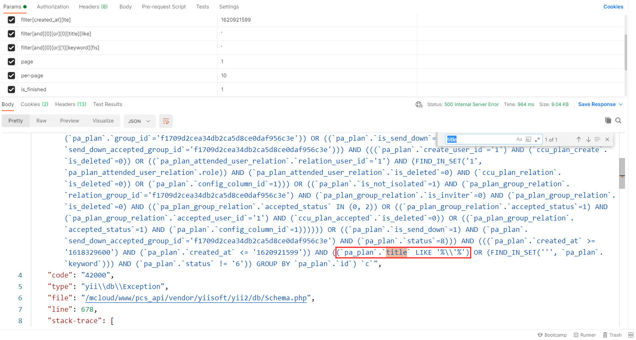Screen dimensions: 636x340
Task: Open the Test Results tab
Action: [x=108, y=104]
